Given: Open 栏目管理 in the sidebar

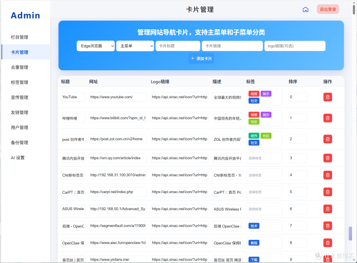Looking at the screenshot, I should 26,37.
